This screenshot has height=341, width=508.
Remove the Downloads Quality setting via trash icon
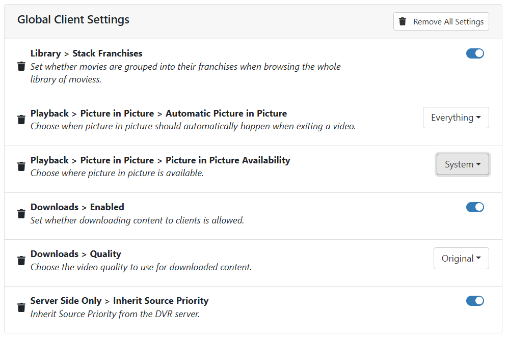click(x=21, y=260)
